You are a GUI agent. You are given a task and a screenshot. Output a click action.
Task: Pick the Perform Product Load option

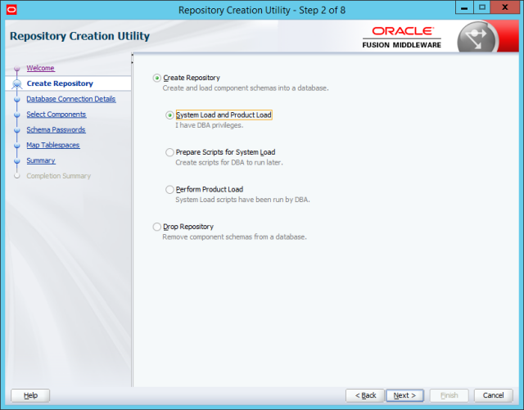tap(169, 190)
